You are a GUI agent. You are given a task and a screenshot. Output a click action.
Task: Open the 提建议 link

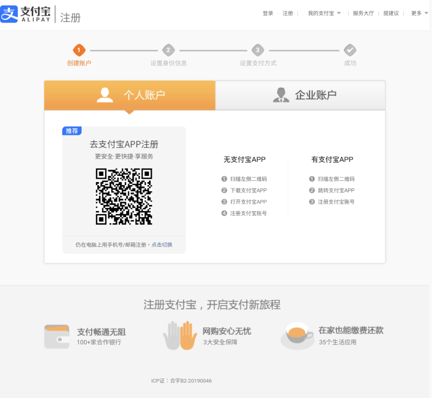coord(391,13)
